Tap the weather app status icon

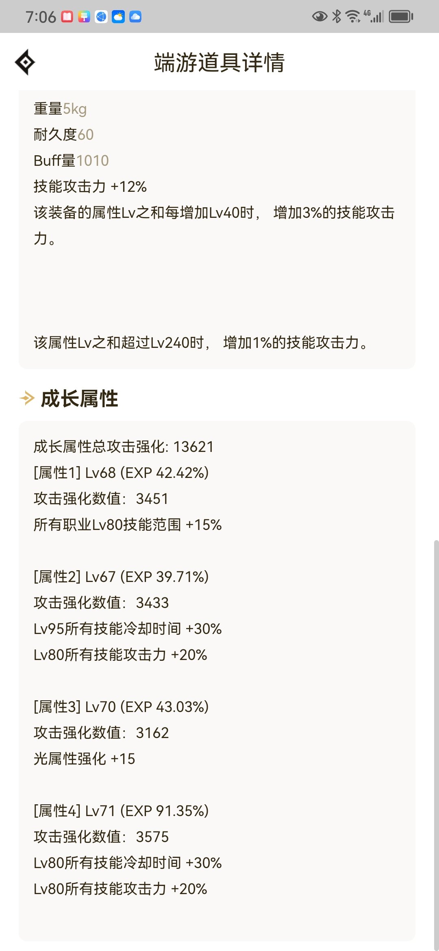118,17
